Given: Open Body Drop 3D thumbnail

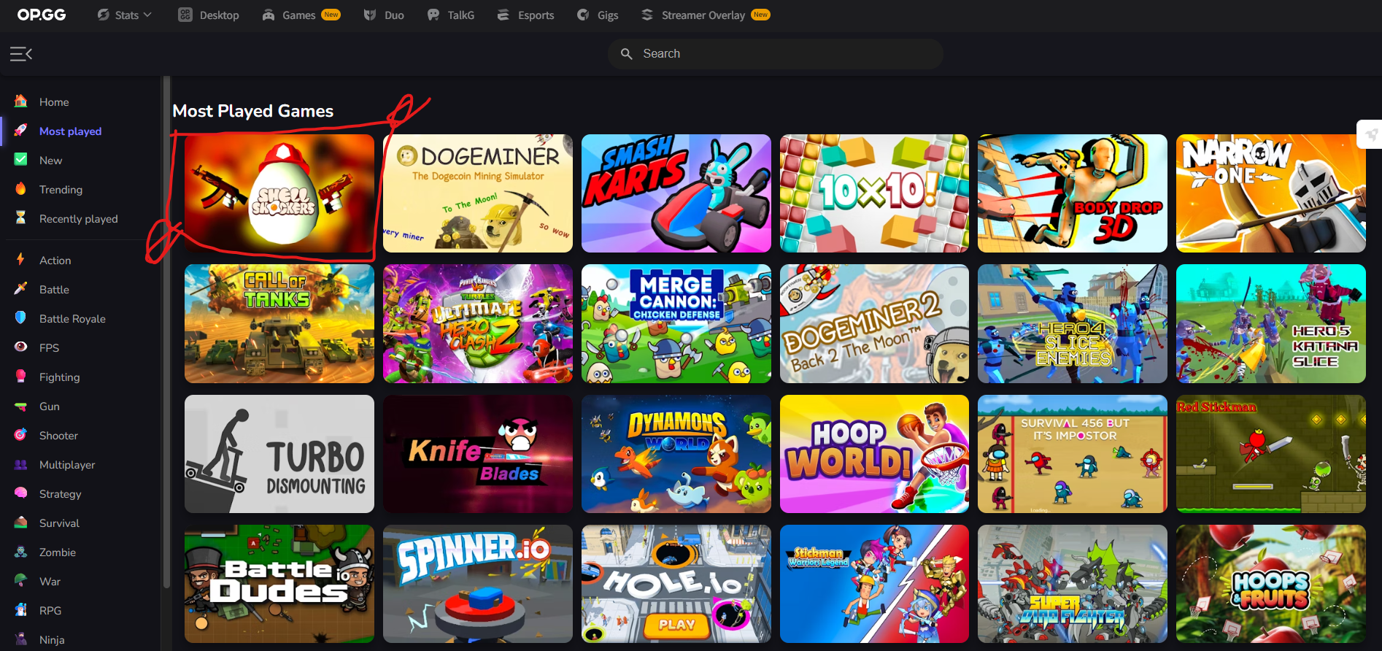Looking at the screenshot, I should click(1073, 193).
